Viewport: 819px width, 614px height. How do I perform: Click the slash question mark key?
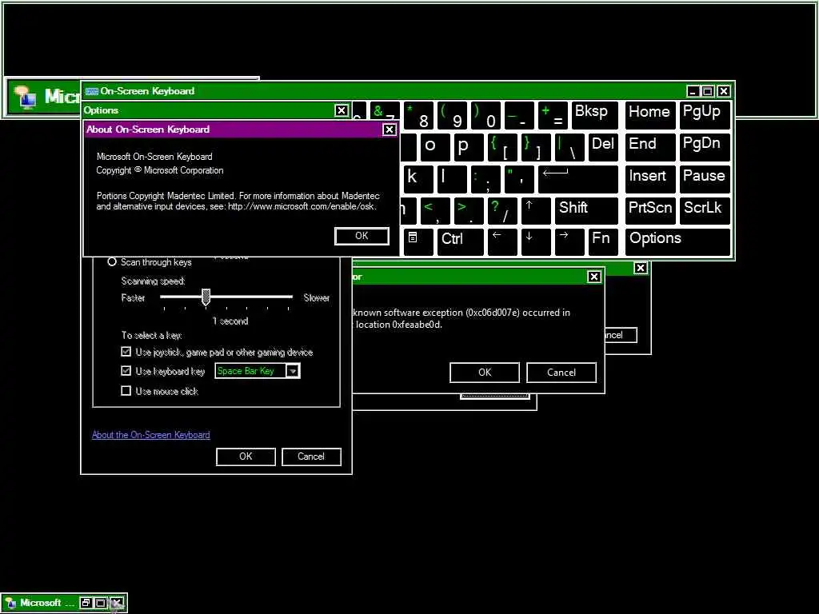[x=502, y=211]
